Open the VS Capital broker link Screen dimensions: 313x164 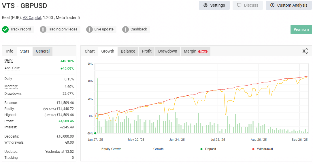[32, 18]
